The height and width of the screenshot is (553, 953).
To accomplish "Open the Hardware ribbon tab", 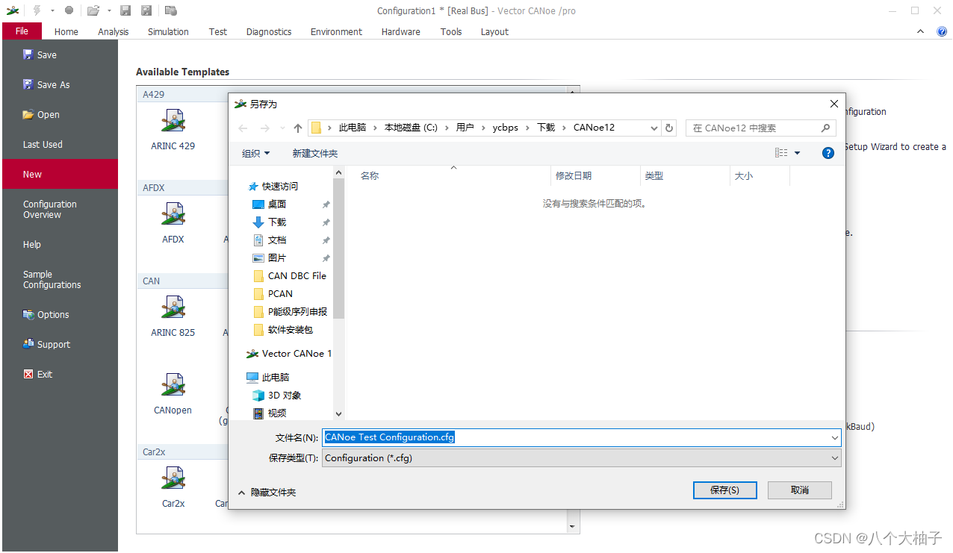I will (400, 31).
